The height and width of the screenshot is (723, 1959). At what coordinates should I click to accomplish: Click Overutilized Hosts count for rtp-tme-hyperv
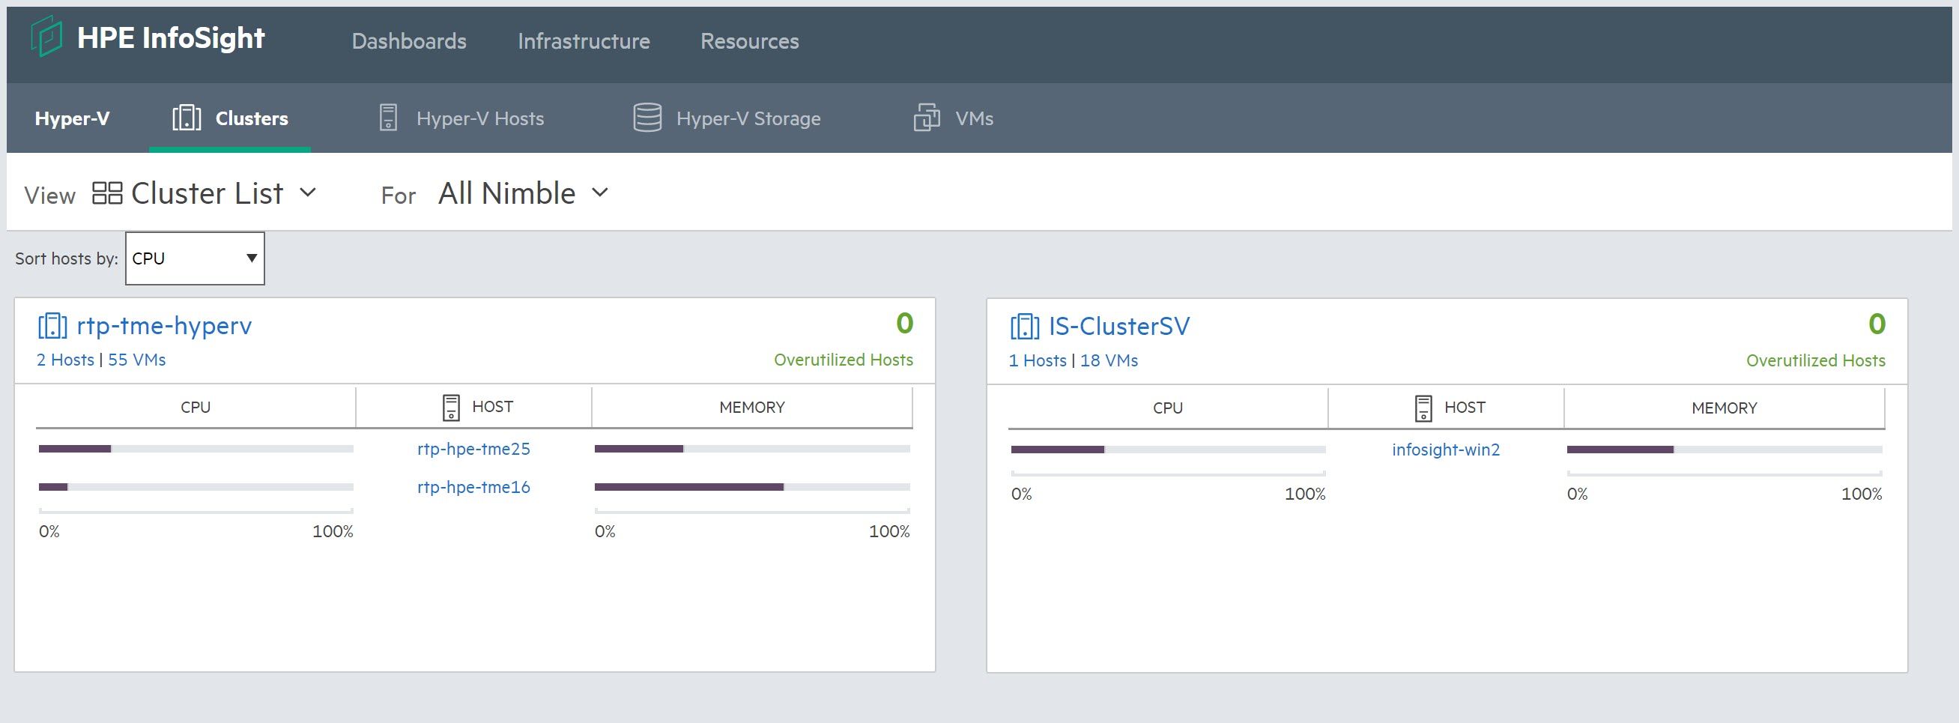pyautogui.click(x=904, y=323)
